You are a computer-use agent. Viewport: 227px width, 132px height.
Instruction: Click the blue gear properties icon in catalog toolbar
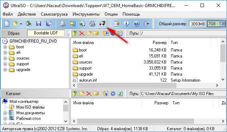click(113, 94)
